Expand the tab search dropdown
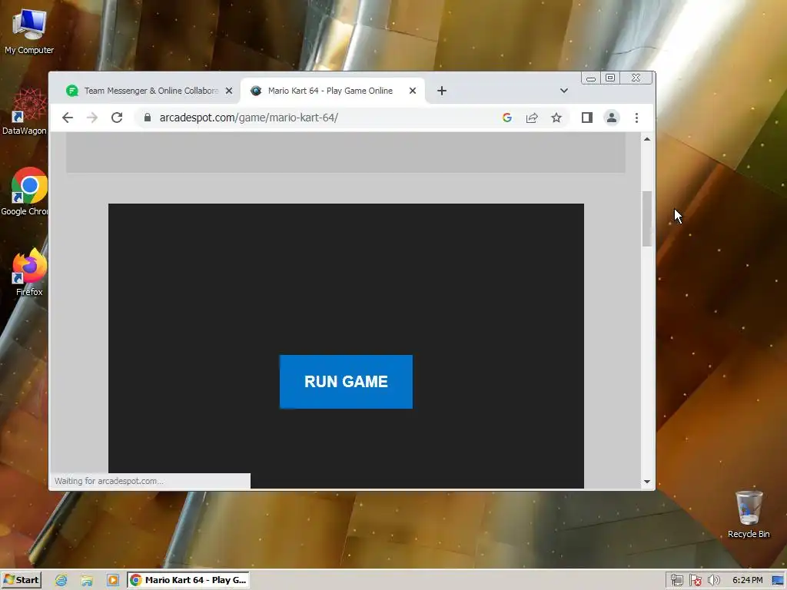Screen dimensions: 787x590 point(563,91)
